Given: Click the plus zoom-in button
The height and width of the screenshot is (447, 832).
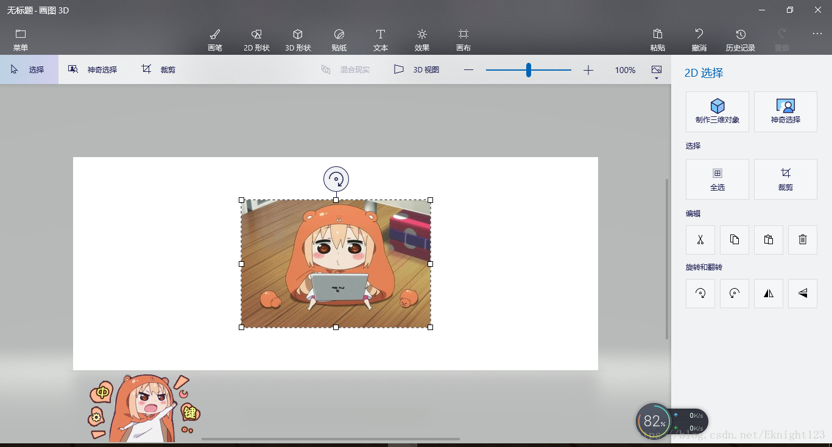Looking at the screenshot, I should [588, 70].
